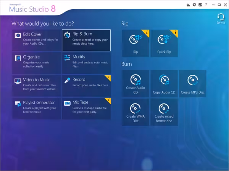229x171 pixels.
Task: Click the skin/news icon beside the gear
Action: (200, 5)
